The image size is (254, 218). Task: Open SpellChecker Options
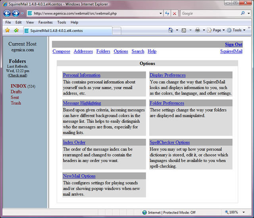170,142
